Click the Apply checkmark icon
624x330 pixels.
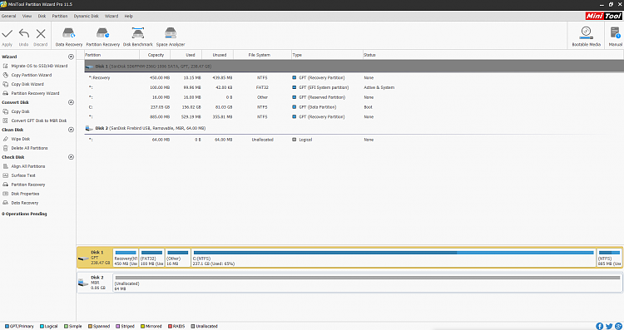pyautogui.click(x=7, y=33)
